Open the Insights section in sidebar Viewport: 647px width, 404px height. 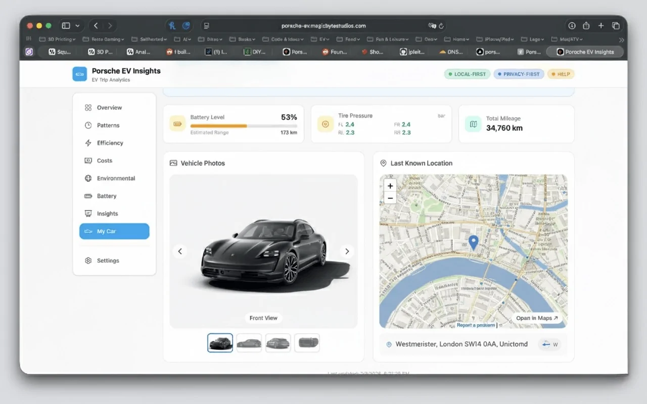(114, 214)
